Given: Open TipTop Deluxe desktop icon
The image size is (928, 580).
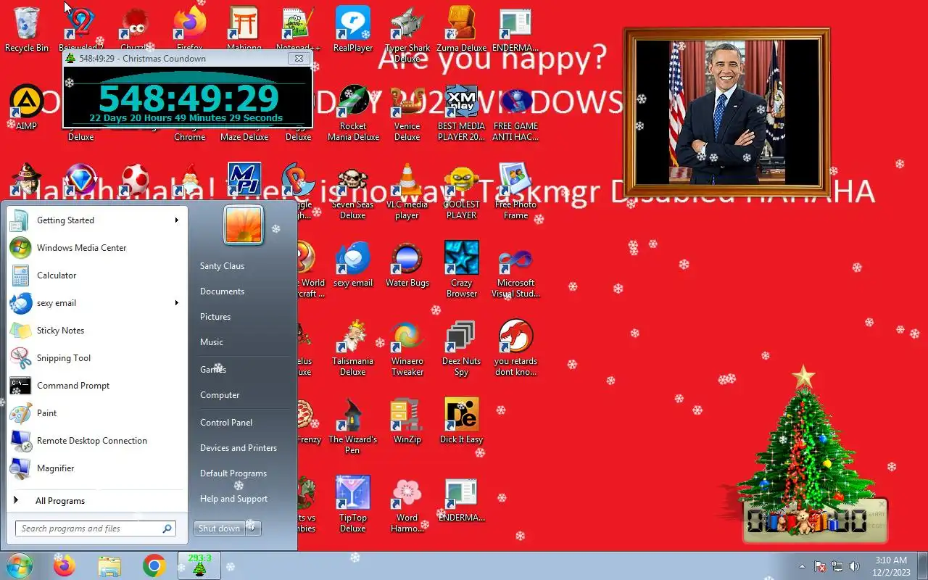Looking at the screenshot, I should click(x=353, y=505).
